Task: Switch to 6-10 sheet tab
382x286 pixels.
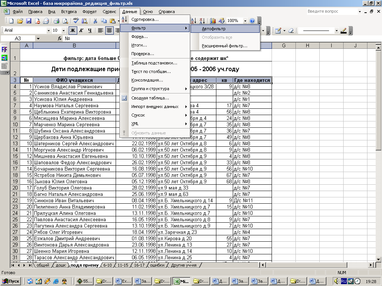Action: [x=107, y=265]
